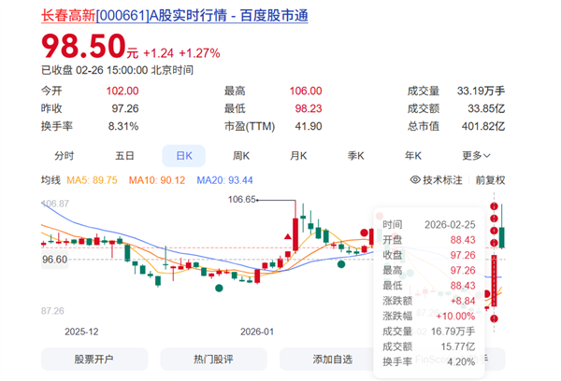This screenshot has width=561, height=381.
Task: Toggle the 技术标注 eye icon
Action: tap(415, 180)
